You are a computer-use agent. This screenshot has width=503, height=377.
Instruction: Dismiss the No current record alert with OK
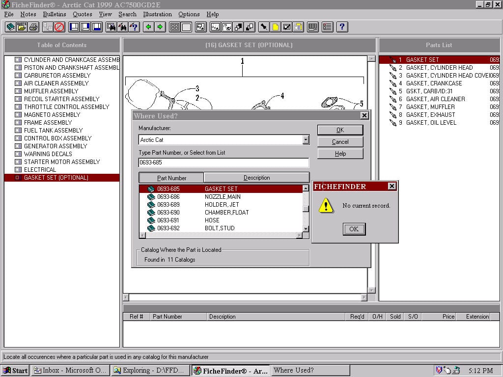click(x=354, y=229)
